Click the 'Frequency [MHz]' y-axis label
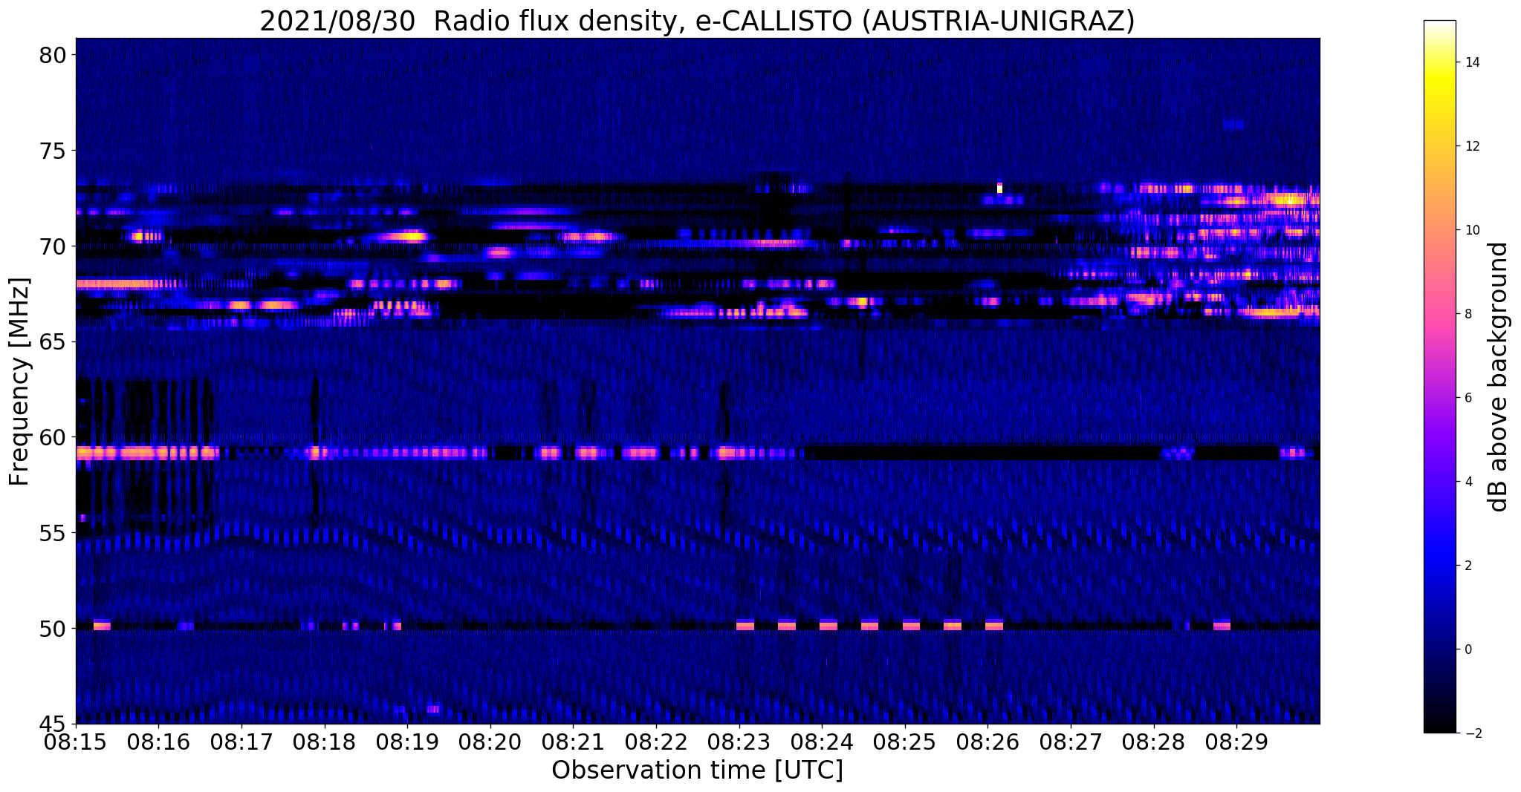 19,382
